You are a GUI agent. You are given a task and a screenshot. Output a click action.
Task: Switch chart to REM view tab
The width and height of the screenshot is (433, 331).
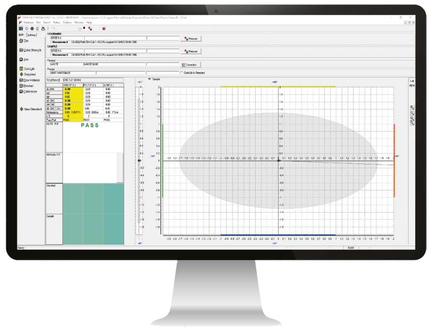412,85
